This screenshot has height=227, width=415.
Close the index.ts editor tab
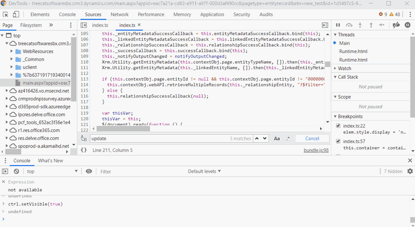tap(139, 25)
